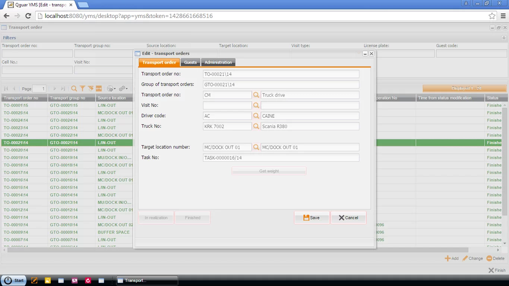Collapse the Filters panel chevron
The width and height of the screenshot is (509, 286).
503,38
